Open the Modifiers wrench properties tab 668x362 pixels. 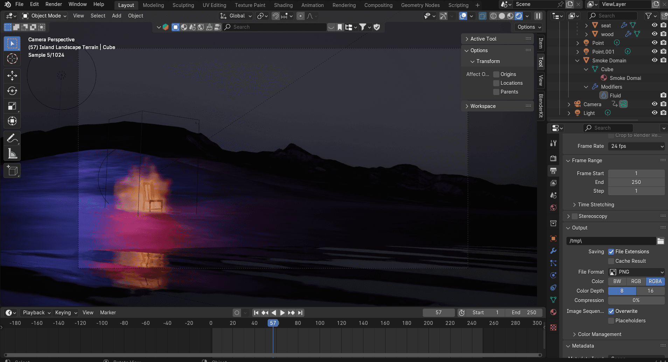[x=553, y=251]
